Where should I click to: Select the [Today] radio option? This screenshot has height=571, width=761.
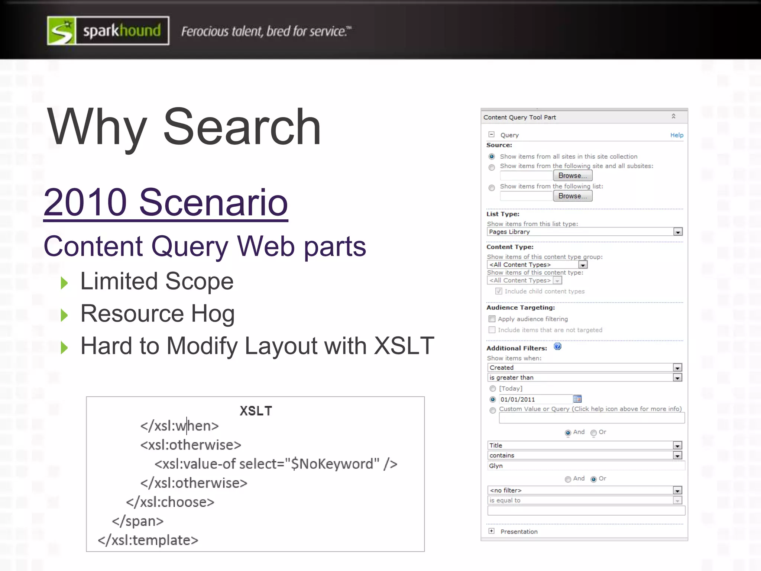493,388
